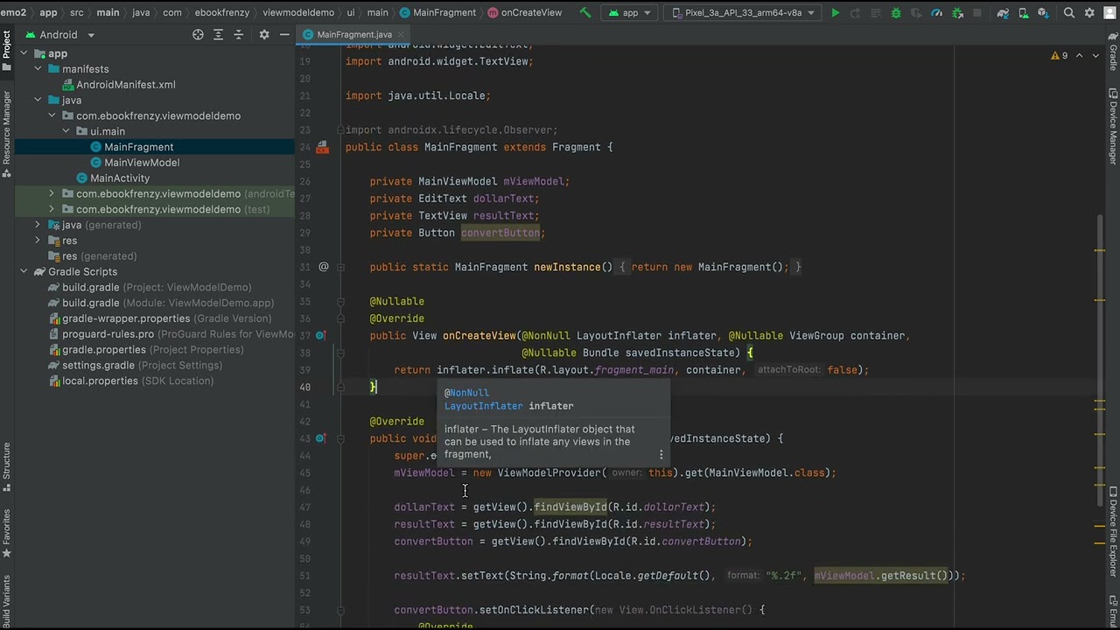Open the tooltip's three-dot more menu
1120x630 pixels.
(661, 454)
